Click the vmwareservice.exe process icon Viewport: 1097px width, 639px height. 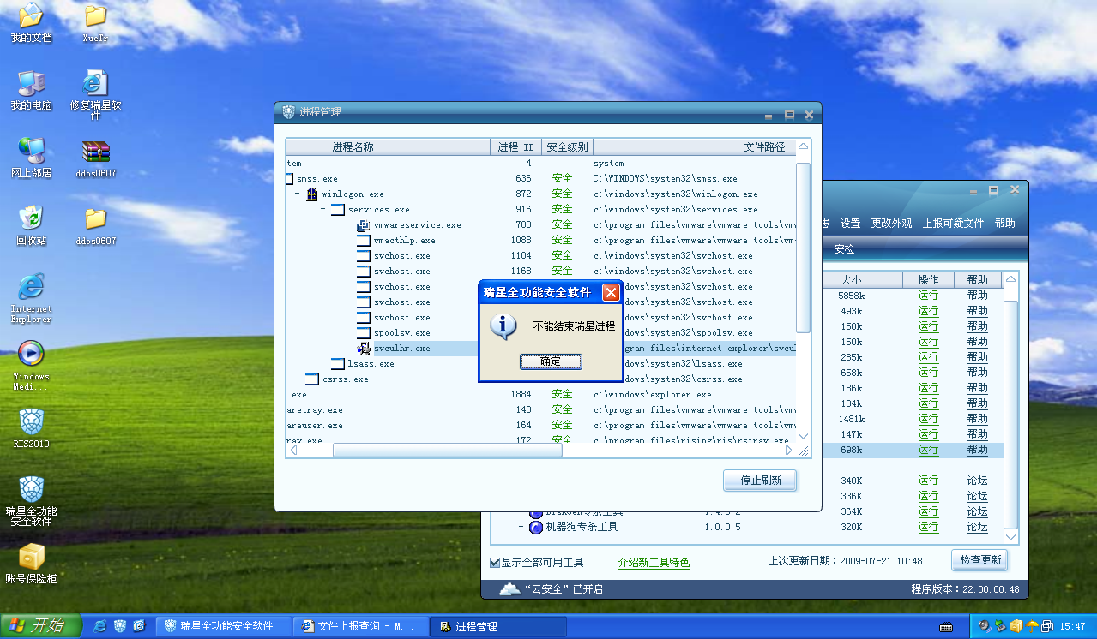coord(364,225)
